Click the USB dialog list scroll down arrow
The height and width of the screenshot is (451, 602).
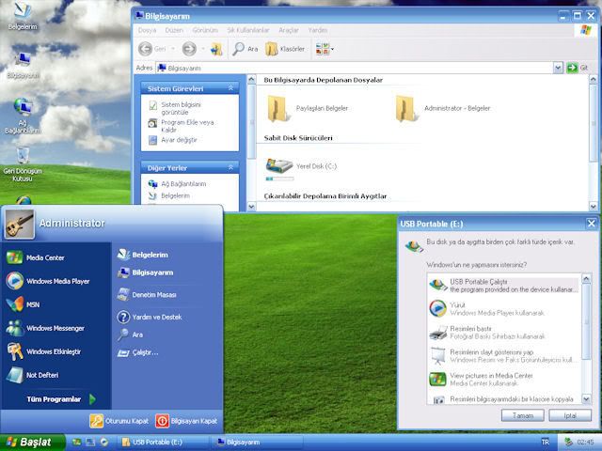click(x=586, y=398)
